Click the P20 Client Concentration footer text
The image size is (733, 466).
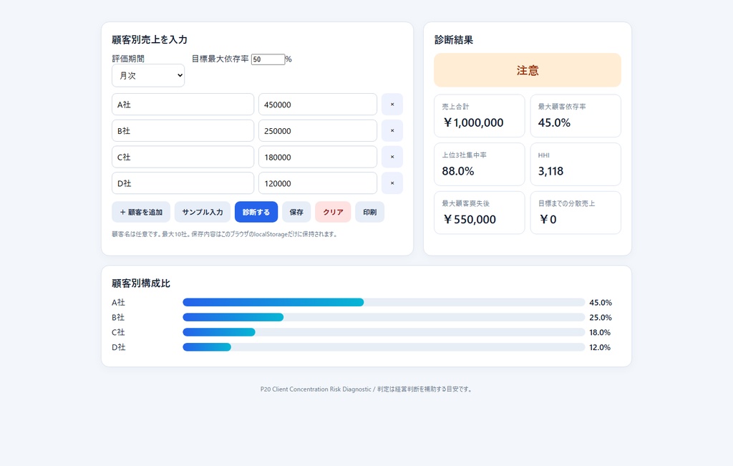(366, 389)
